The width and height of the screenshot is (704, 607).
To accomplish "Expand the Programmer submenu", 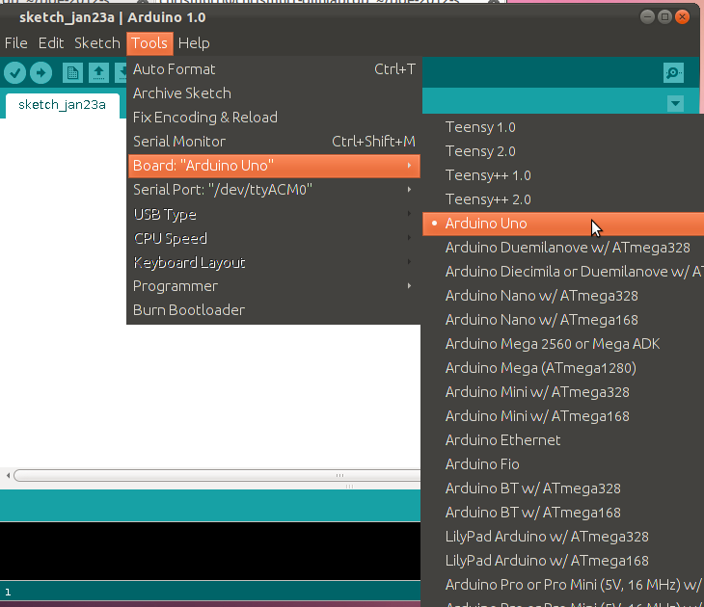I will coord(274,286).
